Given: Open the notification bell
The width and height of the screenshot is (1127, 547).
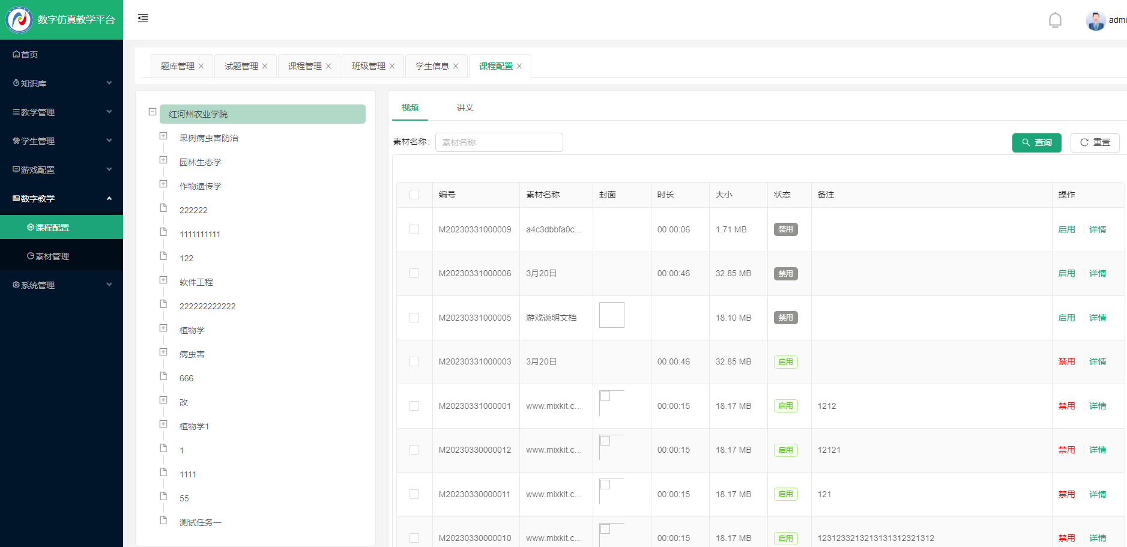Looking at the screenshot, I should (x=1055, y=20).
